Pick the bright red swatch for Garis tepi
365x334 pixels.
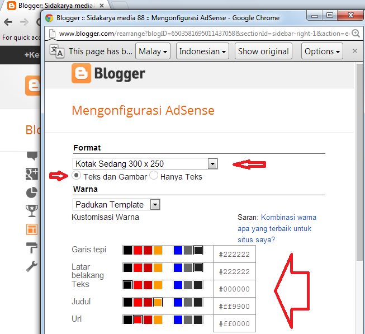(138, 250)
